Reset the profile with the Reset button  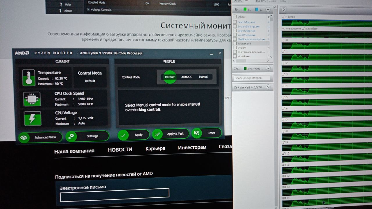(206, 133)
